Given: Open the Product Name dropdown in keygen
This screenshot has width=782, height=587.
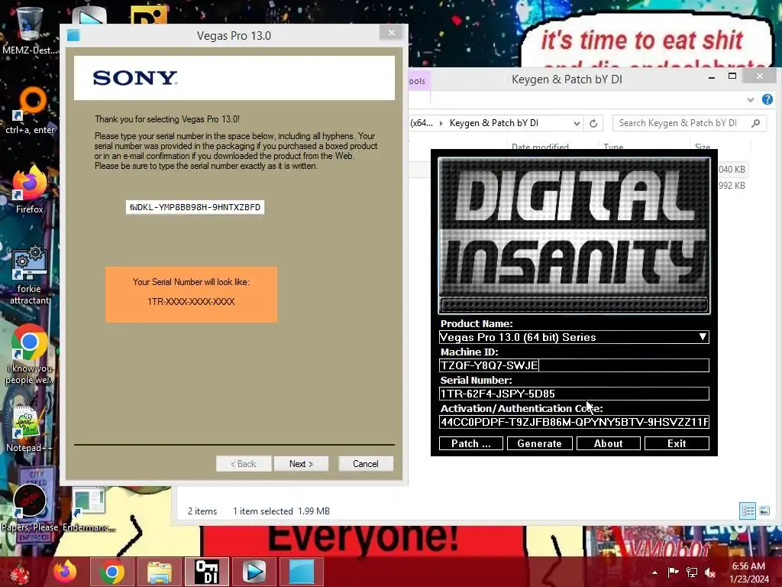Looking at the screenshot, I should (x=703, y=337).
